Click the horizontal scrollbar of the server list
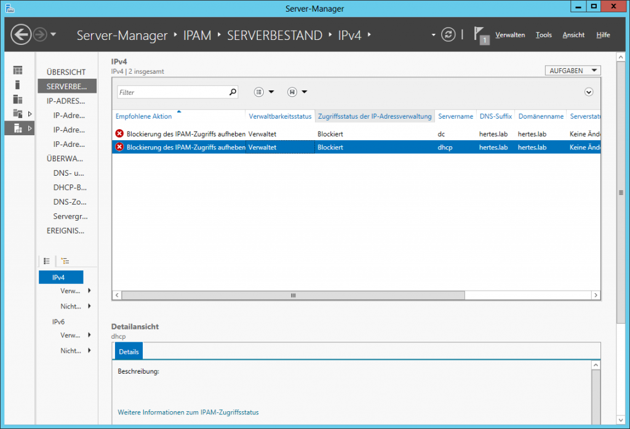This screenshot has height=429, width=630. 293,296
